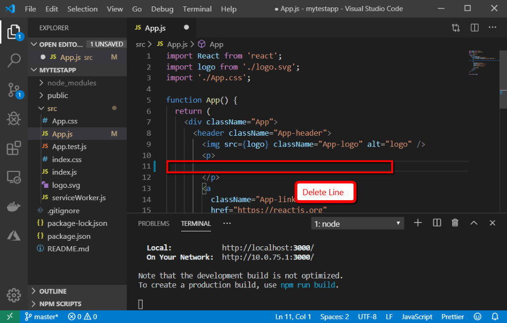Open more panel tabs ellipsis
This screenshot has height=323, width=507.
pos(227,223)
